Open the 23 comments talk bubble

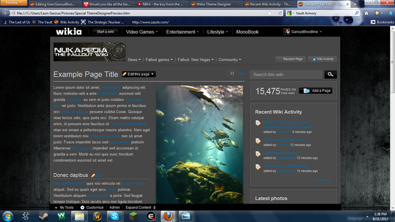232,74
